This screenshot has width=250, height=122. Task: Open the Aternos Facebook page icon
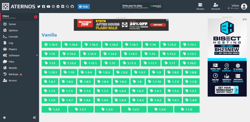coord(44,7)
